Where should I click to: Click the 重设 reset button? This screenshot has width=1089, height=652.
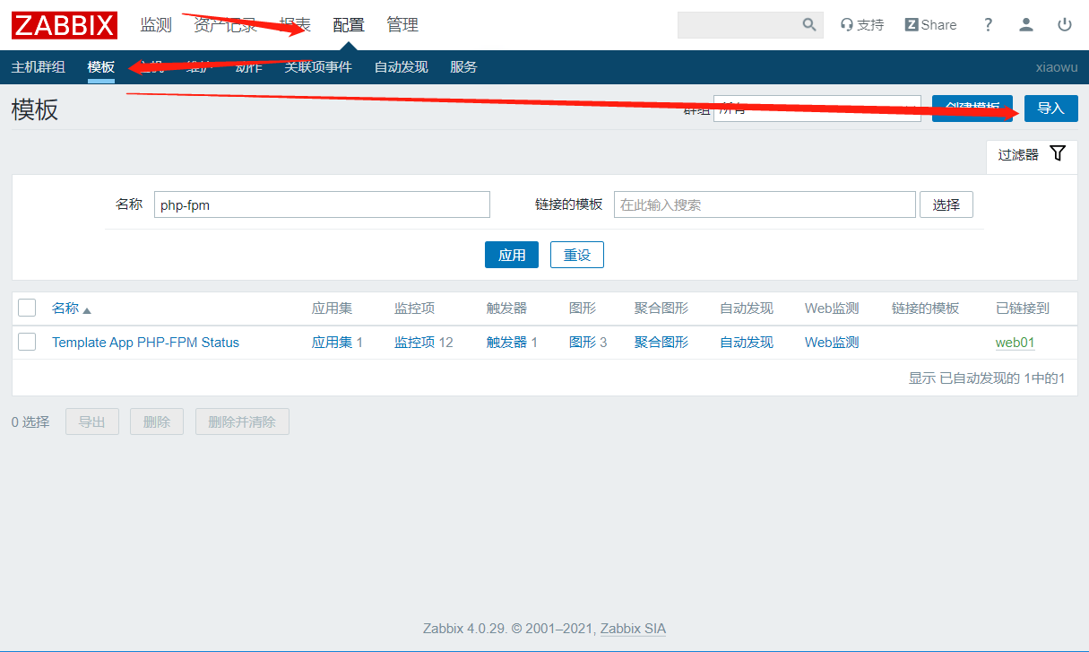[576, 255]
